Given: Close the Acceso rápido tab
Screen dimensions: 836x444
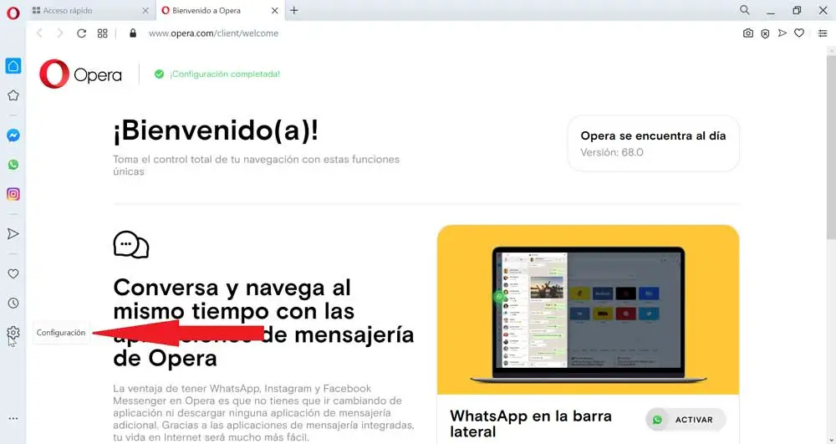Looking at the screenshot, I should click(145, 11).
